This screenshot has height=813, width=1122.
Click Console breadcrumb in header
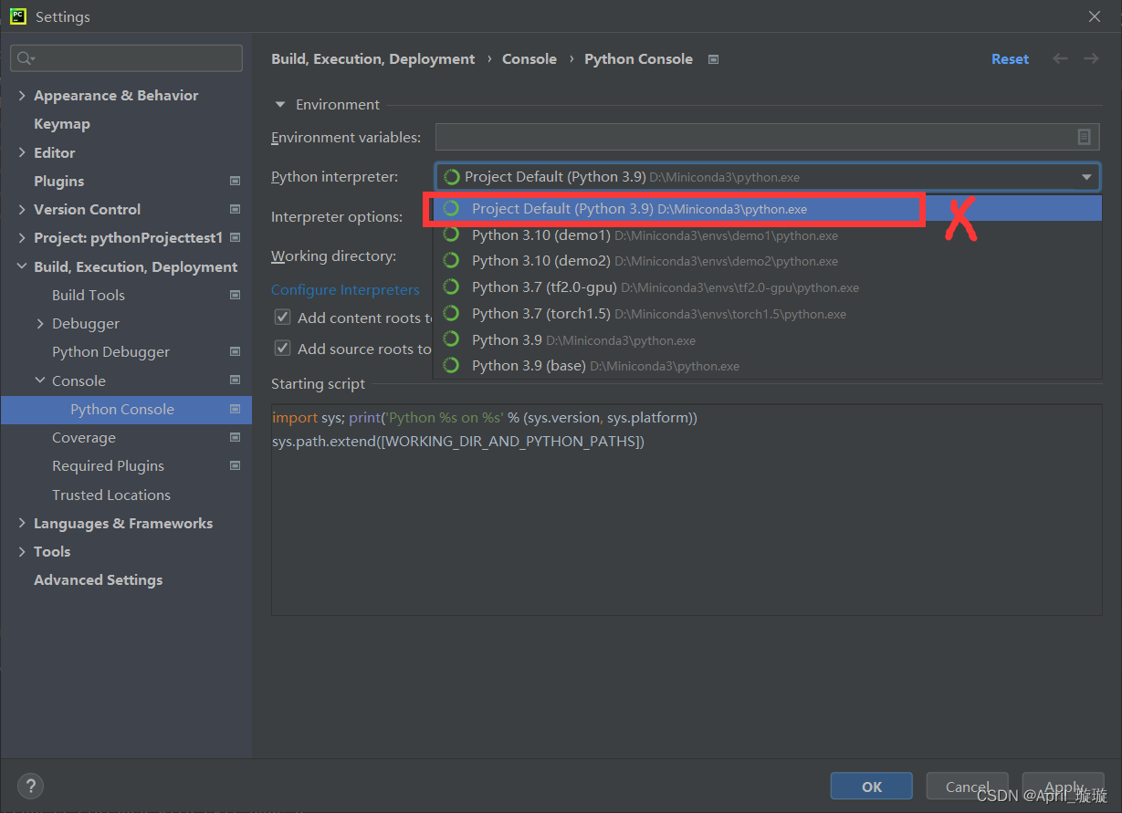pyautogui.click(x=530, y=59)
